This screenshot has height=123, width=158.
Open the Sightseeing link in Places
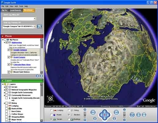pos(17,43)
